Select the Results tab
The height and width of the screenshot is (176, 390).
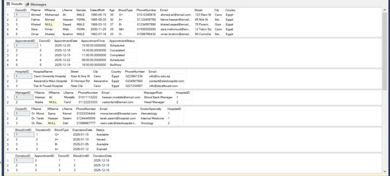pyautogui.click(x=14, y=4)
